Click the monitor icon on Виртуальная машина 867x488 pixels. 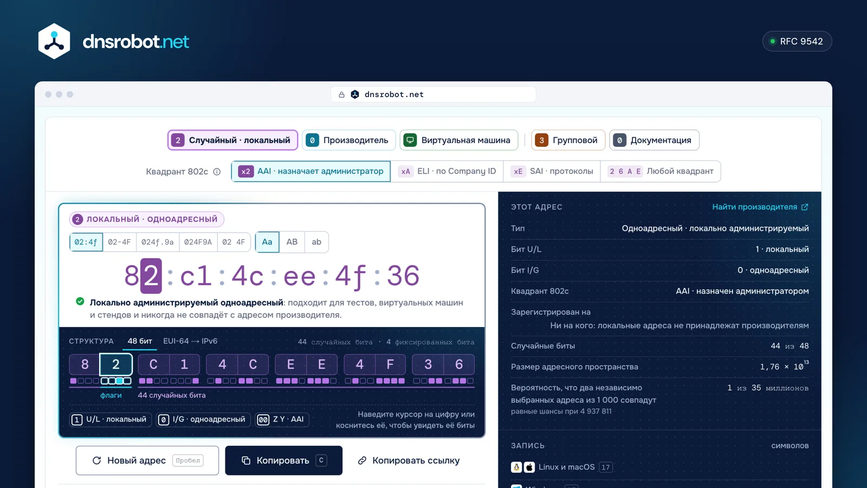click(x=410, y=140)
